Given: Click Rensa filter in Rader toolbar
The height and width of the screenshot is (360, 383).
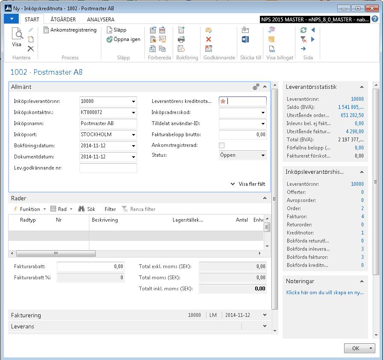Looking at the screenshot, I should click(x=138, y=209).
